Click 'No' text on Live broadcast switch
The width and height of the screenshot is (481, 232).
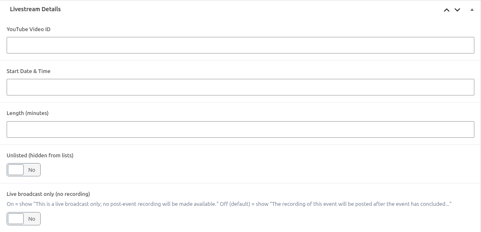pos(32,219)
